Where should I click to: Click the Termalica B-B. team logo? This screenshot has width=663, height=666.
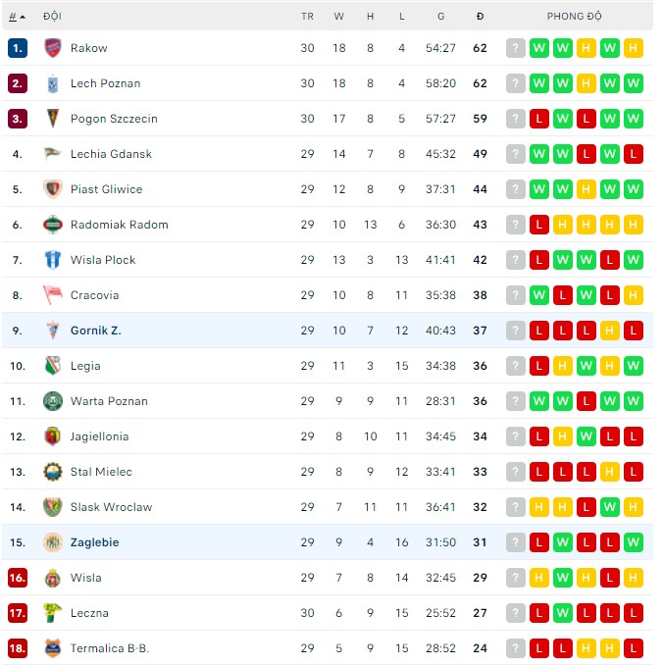pos(52,648)
